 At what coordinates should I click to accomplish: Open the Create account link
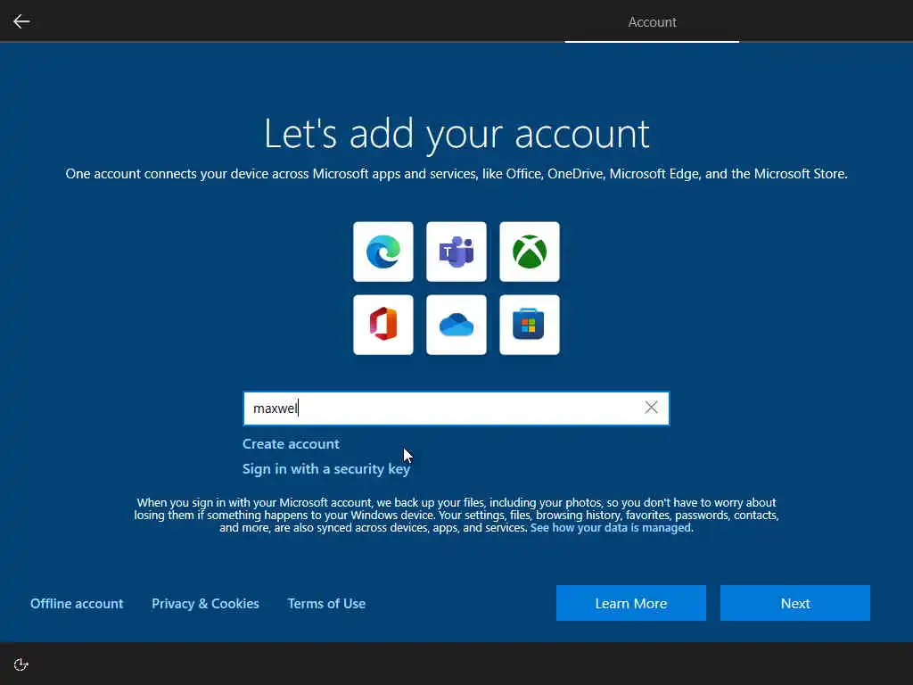point(291,444)
